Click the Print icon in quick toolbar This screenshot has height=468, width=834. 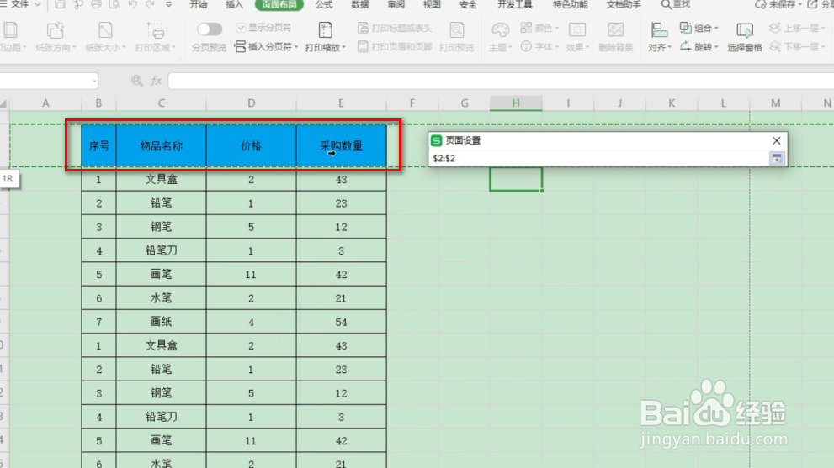(96, 4)
